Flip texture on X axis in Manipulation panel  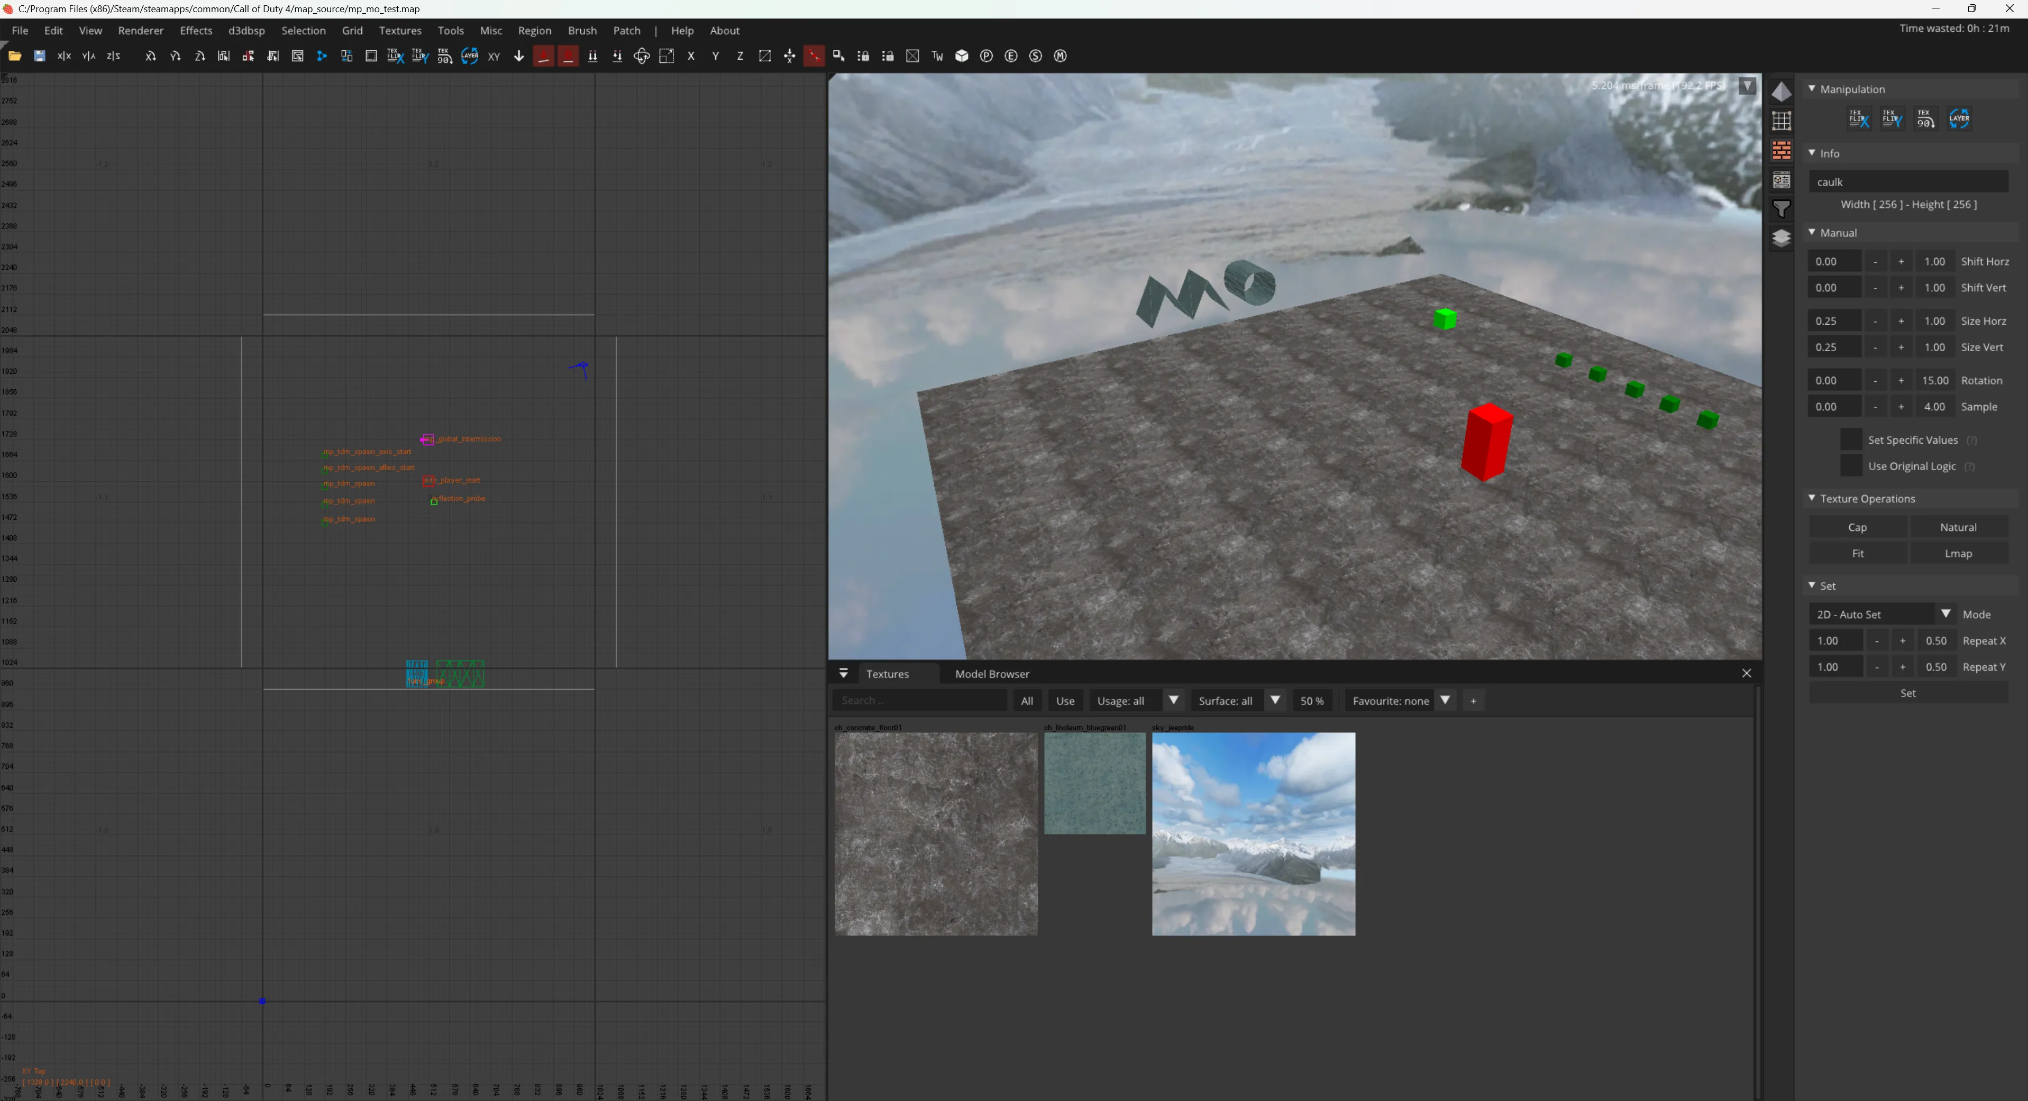(x=1858, y=119)
